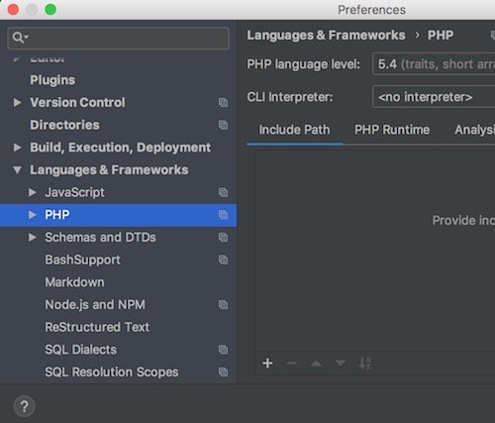Click project-level icon next to Version Control

point(223,103)
